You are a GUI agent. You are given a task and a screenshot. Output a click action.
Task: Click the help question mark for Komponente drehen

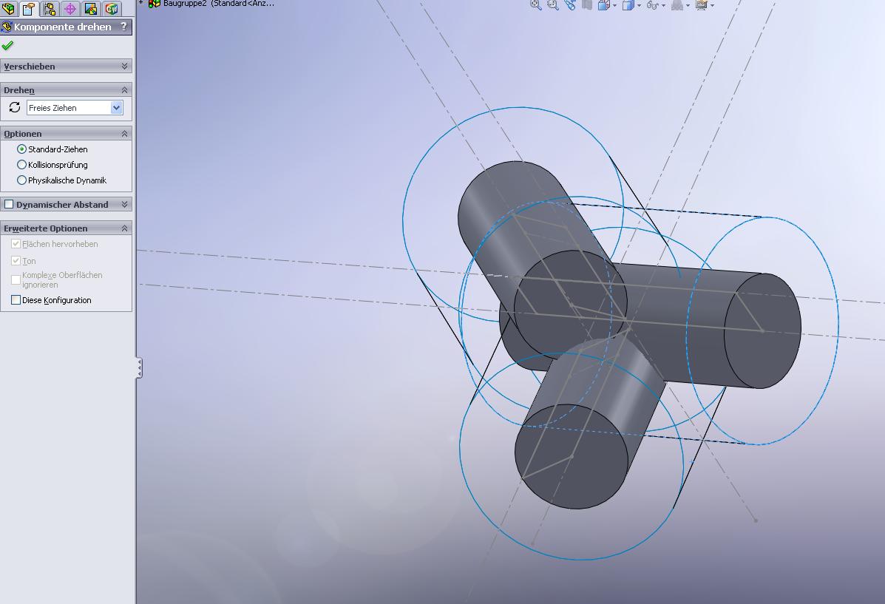coord(123,27)
